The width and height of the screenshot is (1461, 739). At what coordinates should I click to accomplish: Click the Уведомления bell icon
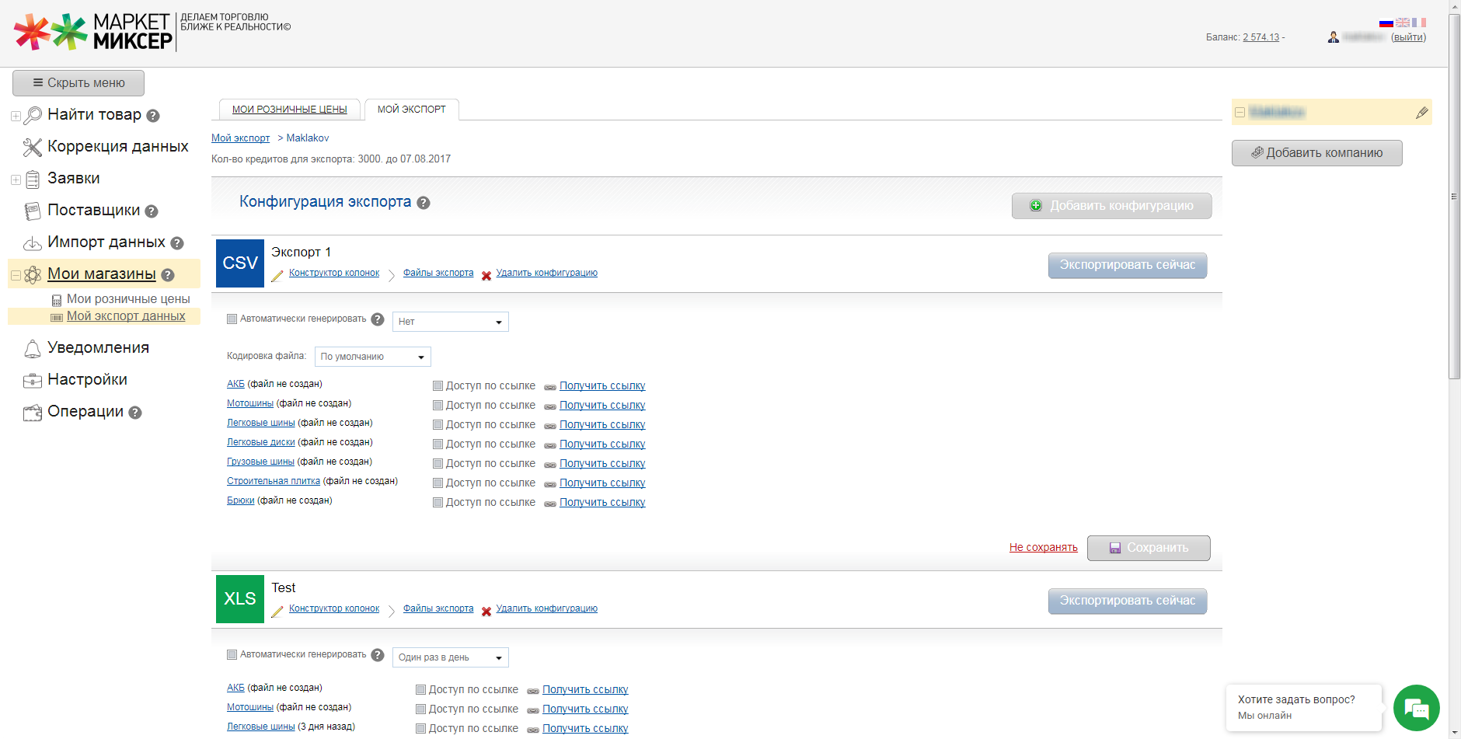coord(33,349)
